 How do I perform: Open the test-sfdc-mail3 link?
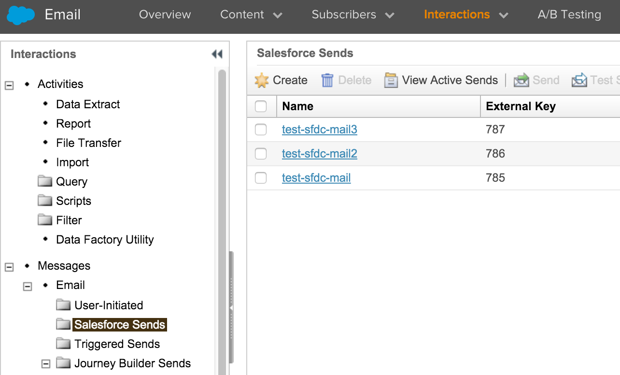(320, 130)
